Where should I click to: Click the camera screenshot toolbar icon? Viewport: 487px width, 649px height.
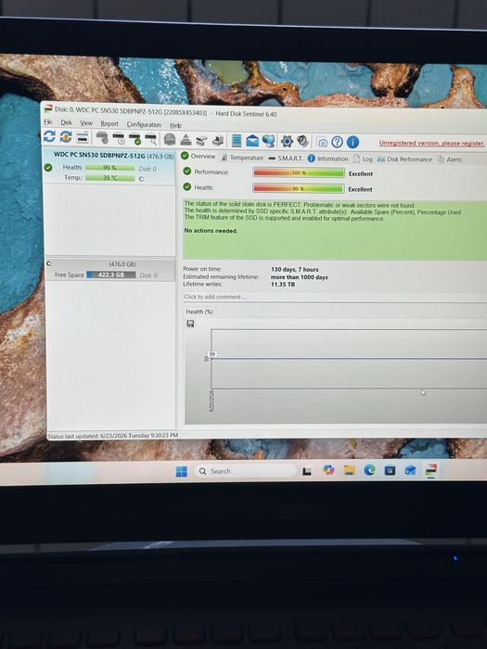[322, 142]
